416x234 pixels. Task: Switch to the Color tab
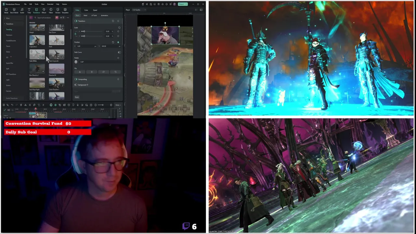pyautogui.click(x=86, y=10)
